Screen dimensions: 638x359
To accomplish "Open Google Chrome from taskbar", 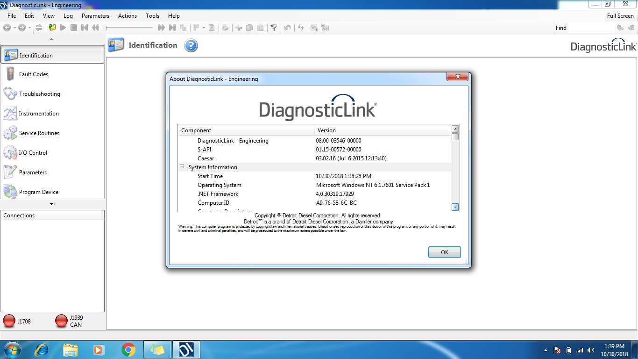I will click(128, 350).
